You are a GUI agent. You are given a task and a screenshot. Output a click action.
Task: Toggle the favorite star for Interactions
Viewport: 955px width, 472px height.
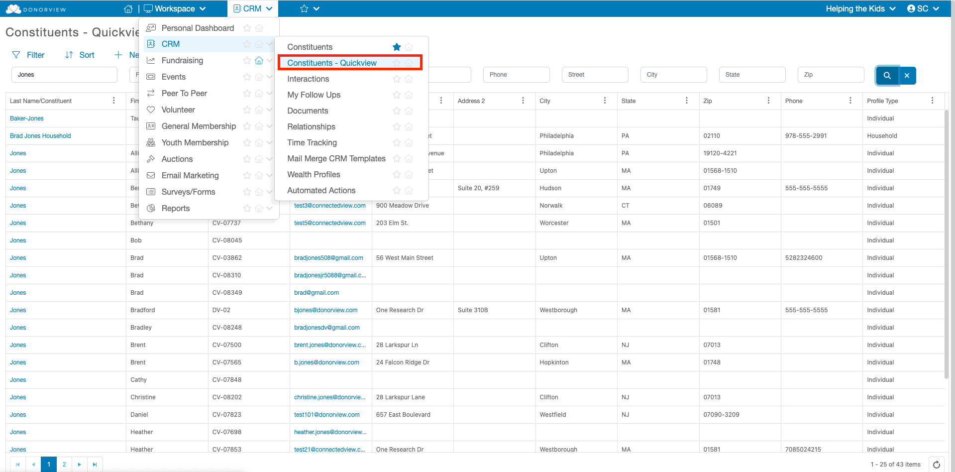coord(397,79)
